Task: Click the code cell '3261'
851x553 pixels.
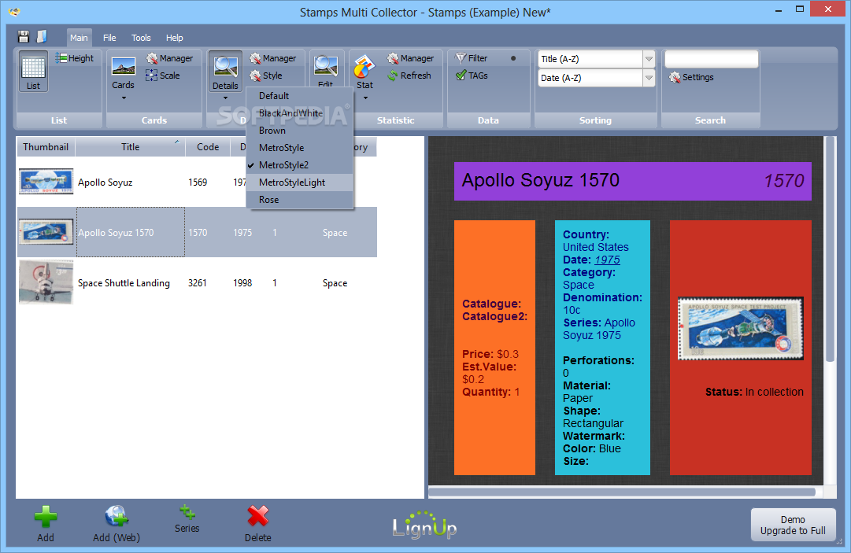Action: pyautogui.click(x=198, y=283)
